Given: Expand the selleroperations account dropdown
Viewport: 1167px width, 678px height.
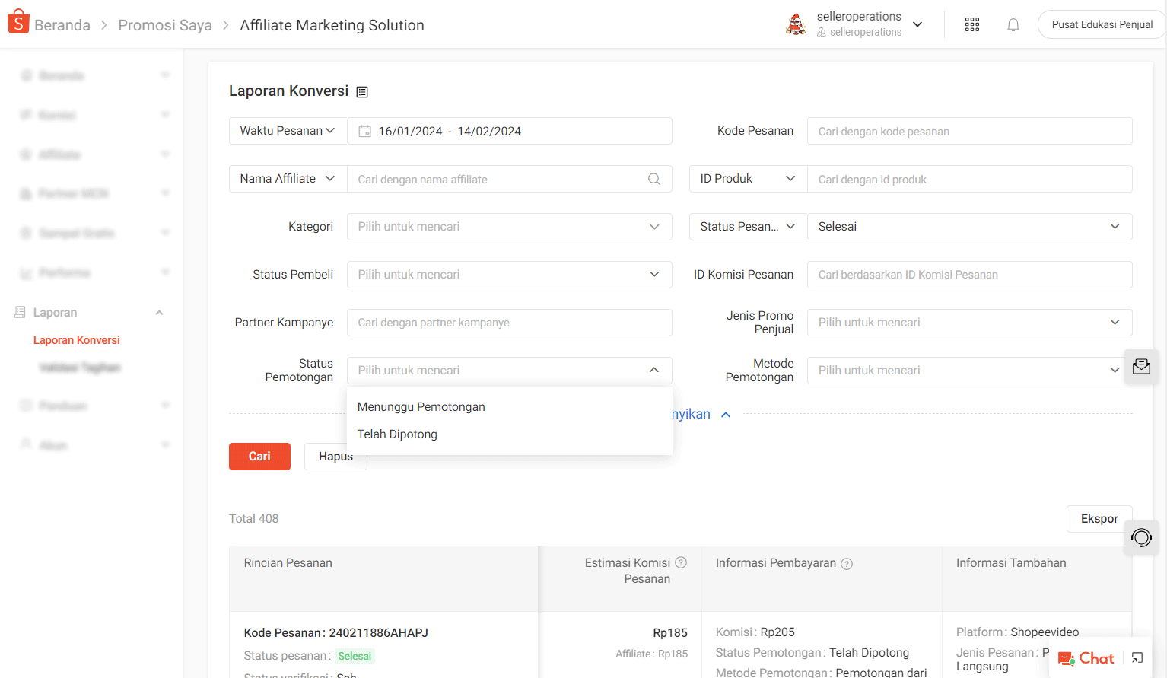Looking at the screenshot, I should (x=917, y=24).
